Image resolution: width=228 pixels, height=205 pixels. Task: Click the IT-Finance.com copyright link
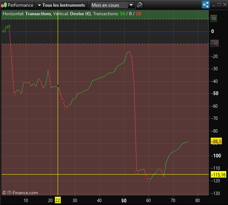pyautogui.click(x=20, y=193)
